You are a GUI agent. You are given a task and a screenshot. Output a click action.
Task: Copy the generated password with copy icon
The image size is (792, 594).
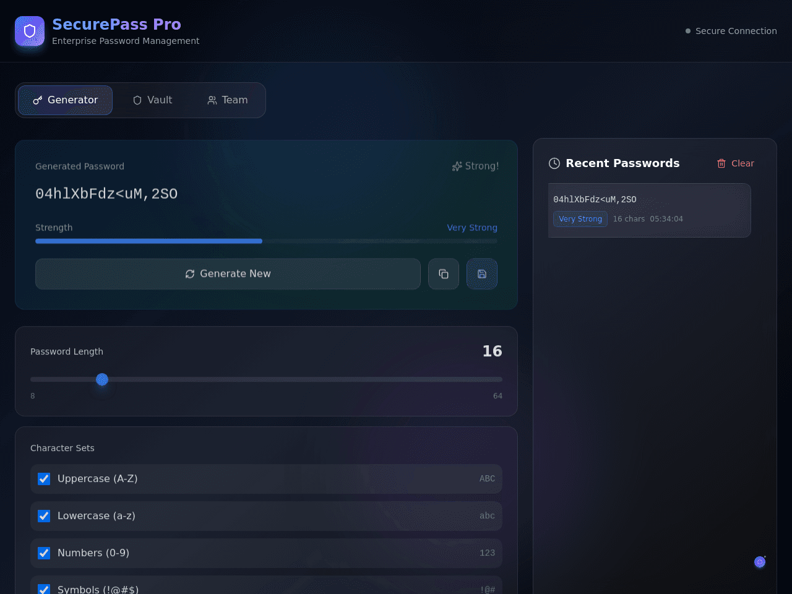(444, 273)
